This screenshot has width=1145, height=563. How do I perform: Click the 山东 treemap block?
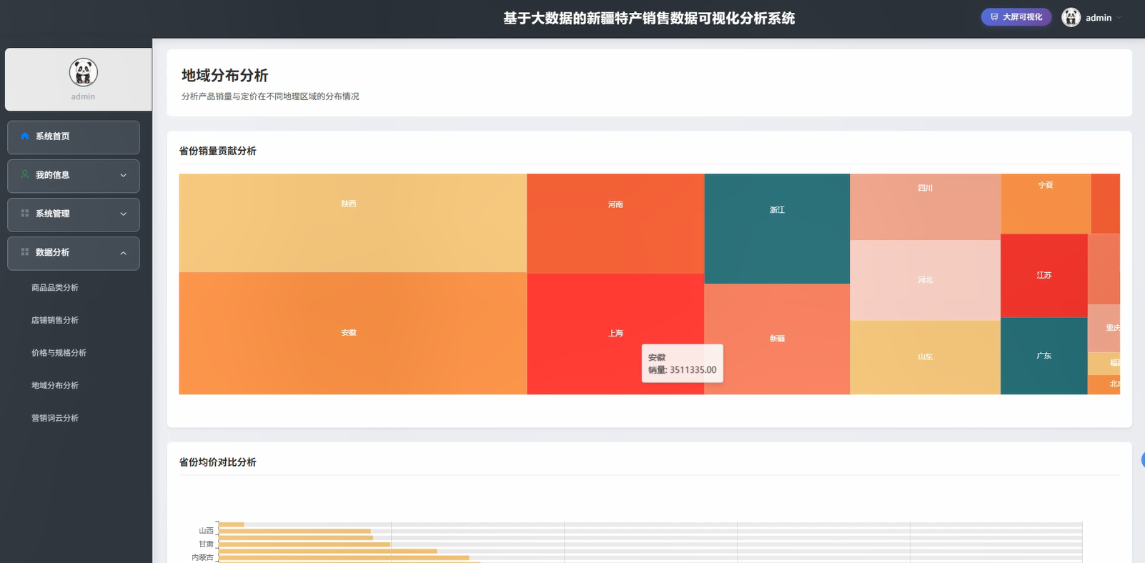[x=925, y=357]
